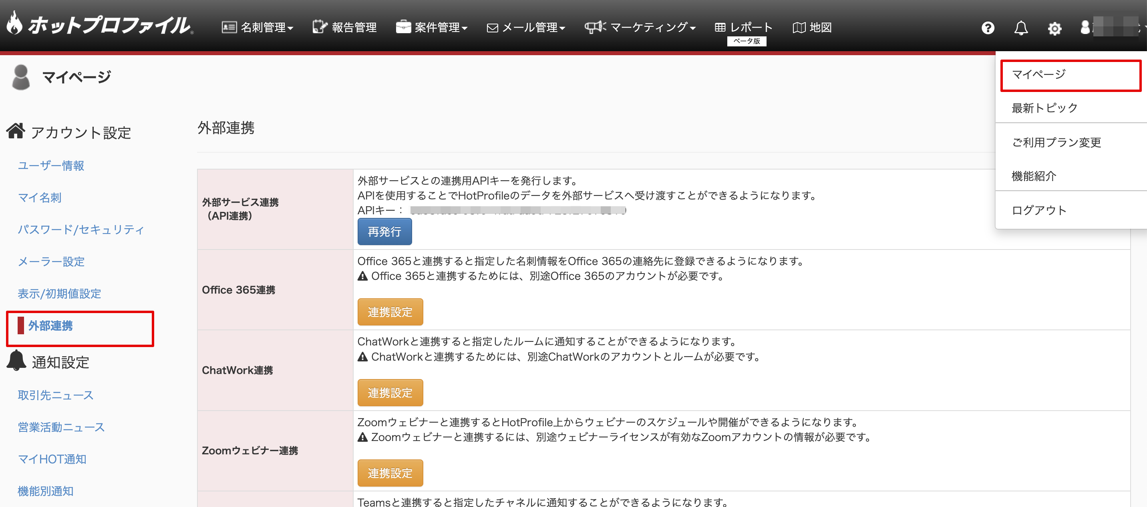Click 連携設定 button for Office 365
This screenshot has width=1147, height=507.
click(x=390, y=312)
